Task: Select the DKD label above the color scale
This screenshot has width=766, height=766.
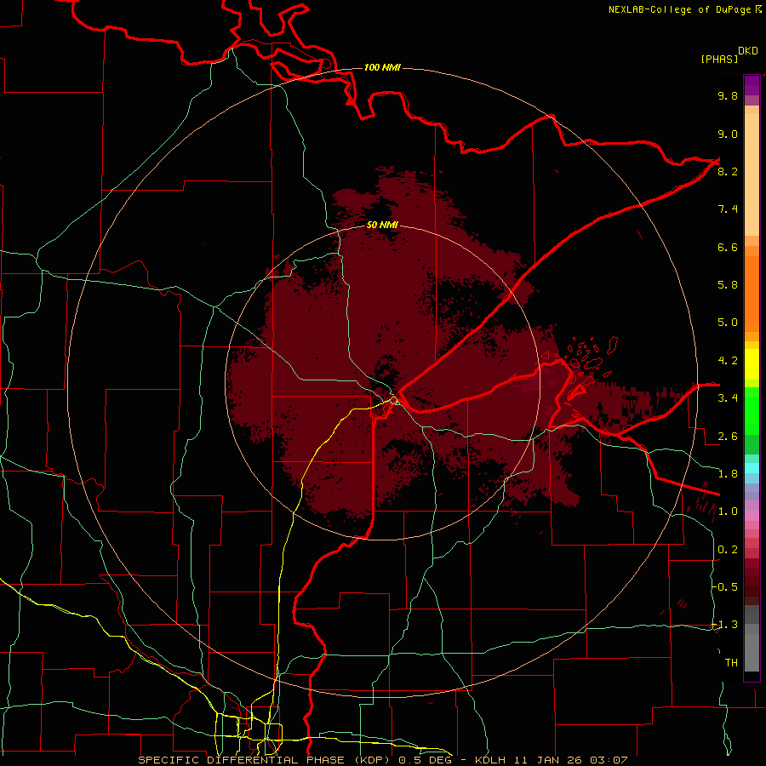Action: tap(748, 51)
